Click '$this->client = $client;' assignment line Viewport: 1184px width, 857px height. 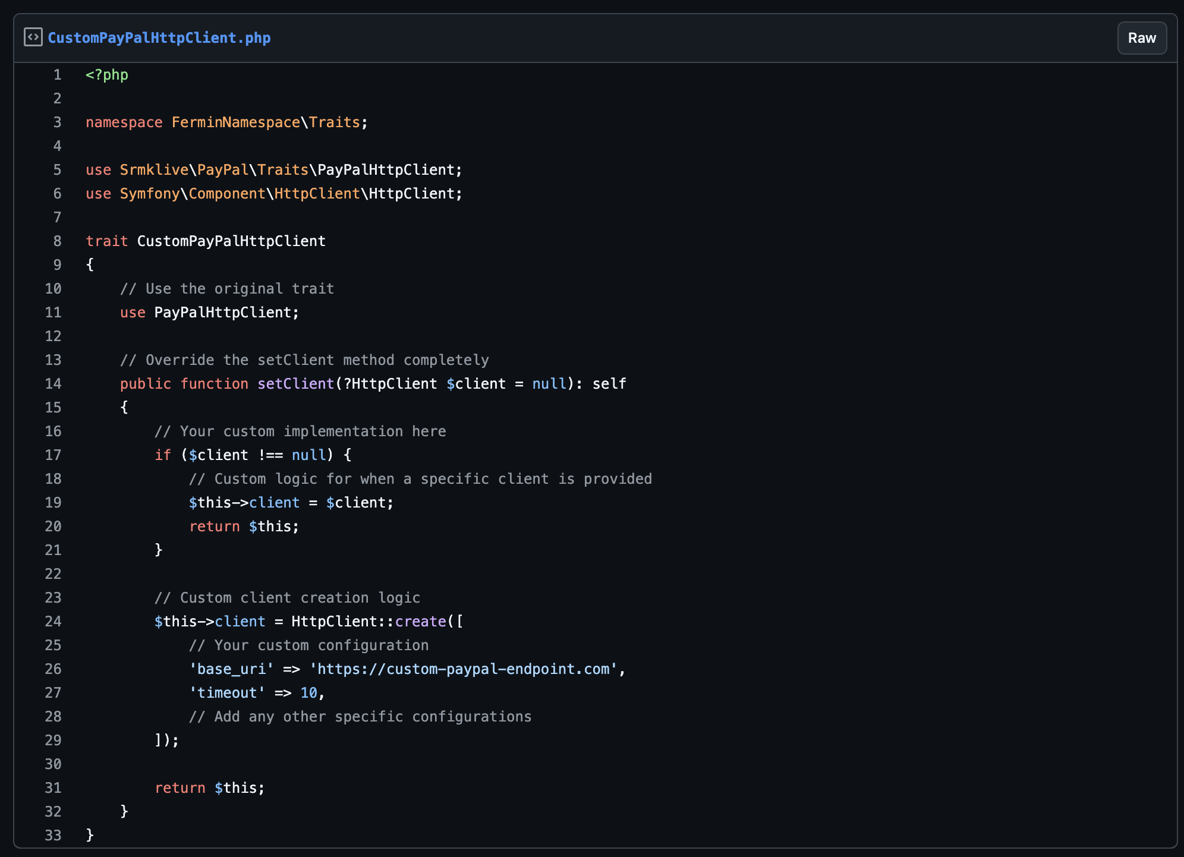coord(291,503)
